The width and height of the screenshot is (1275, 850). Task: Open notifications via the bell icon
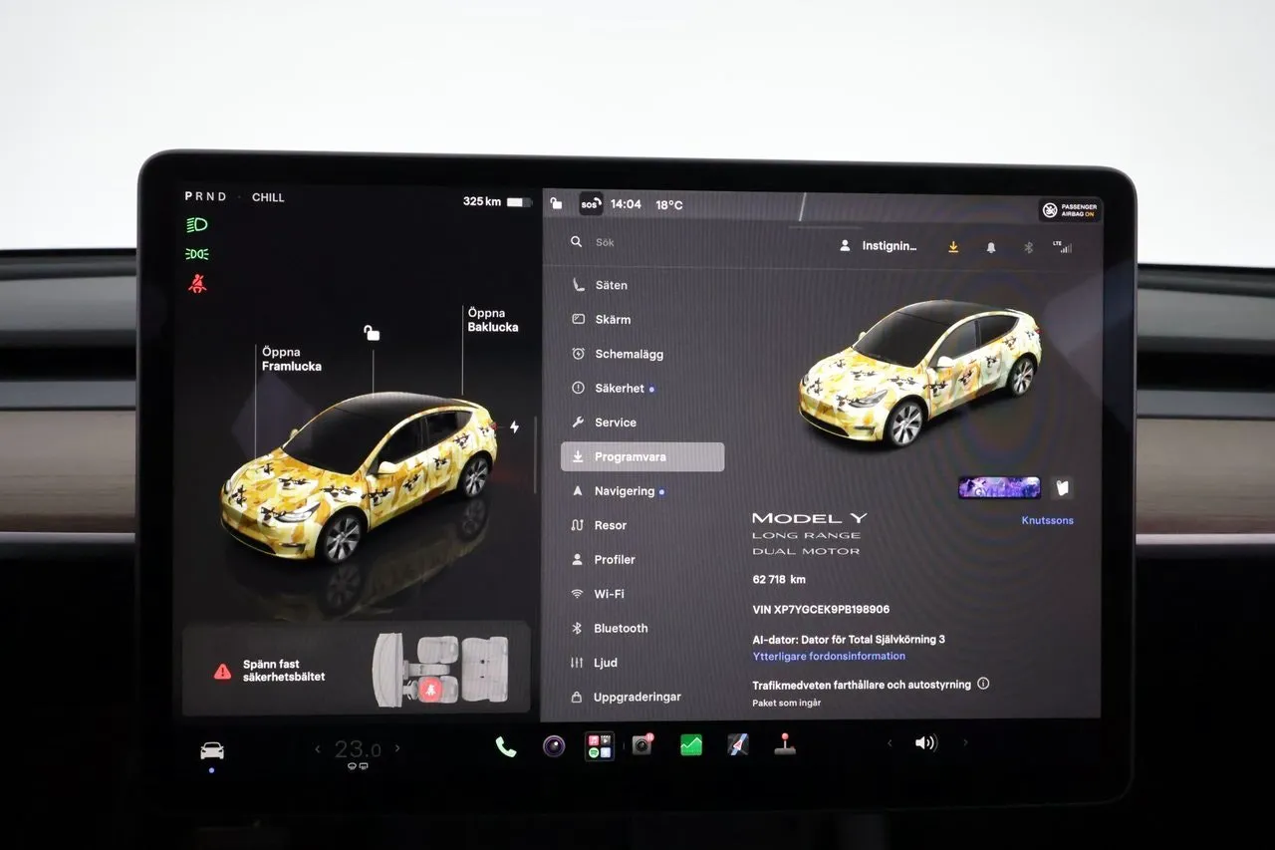tap(990, 247)
